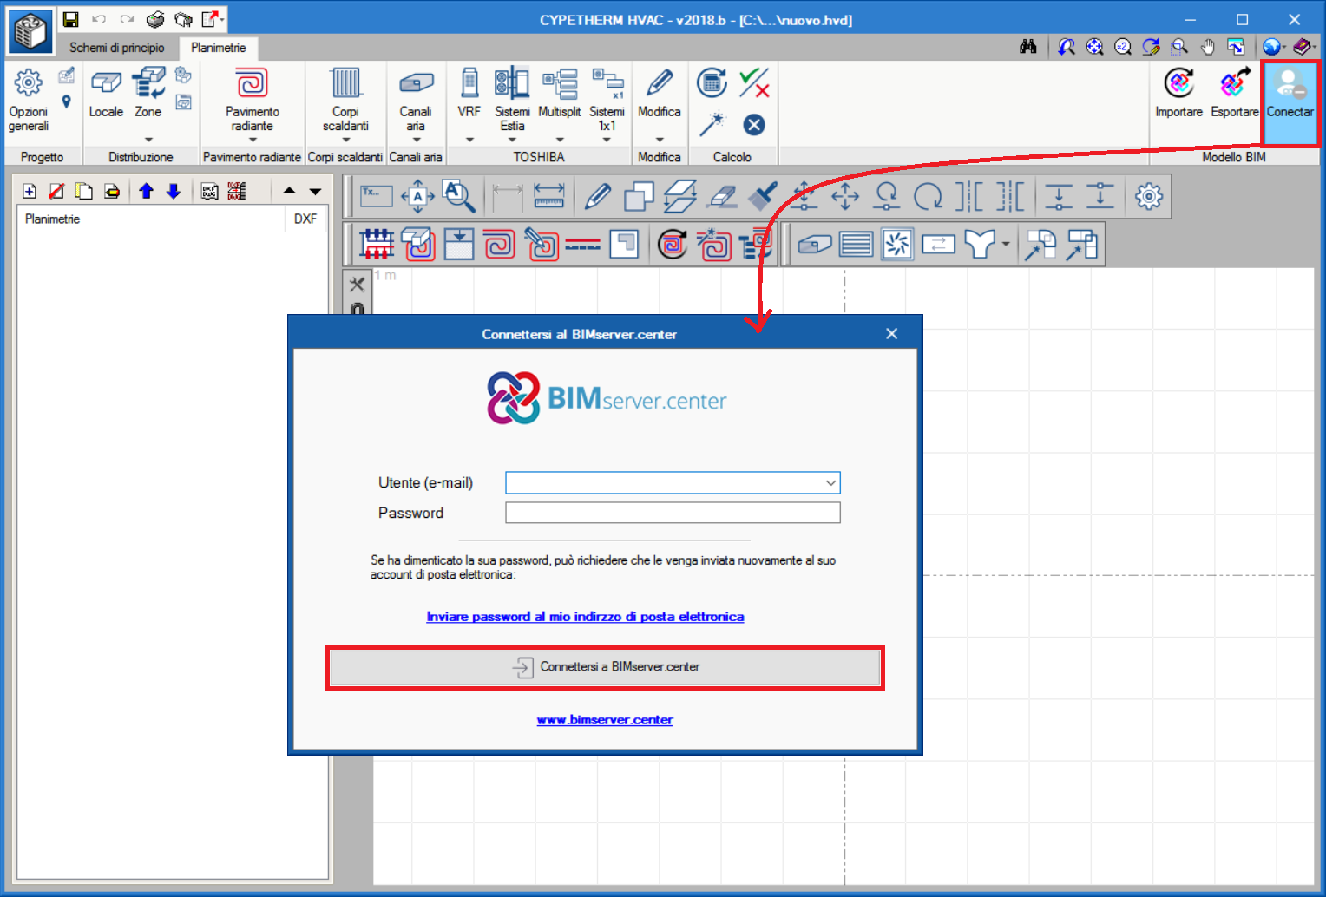Screen dimensions: 1326x897
Task: Click the calculator Calcolo icon
Action: point(712,83)
